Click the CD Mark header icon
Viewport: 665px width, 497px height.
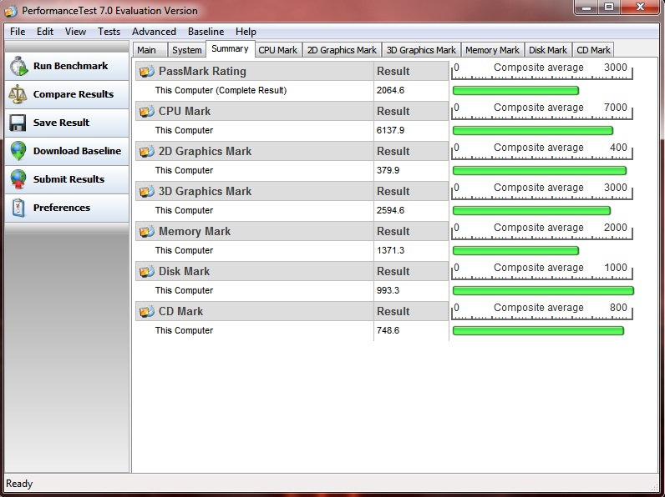click(x=147, y=311)
